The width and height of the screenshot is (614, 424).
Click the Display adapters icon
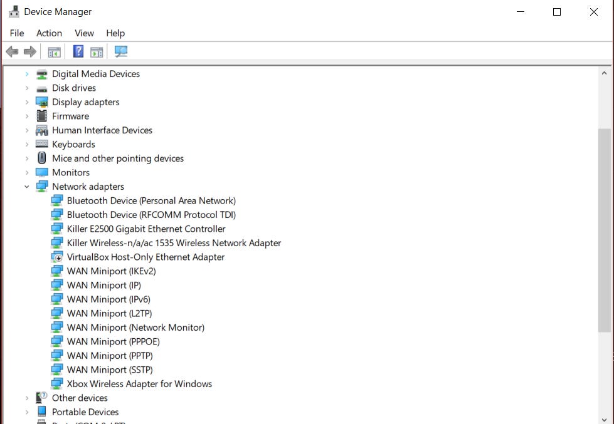pos(42,102)
